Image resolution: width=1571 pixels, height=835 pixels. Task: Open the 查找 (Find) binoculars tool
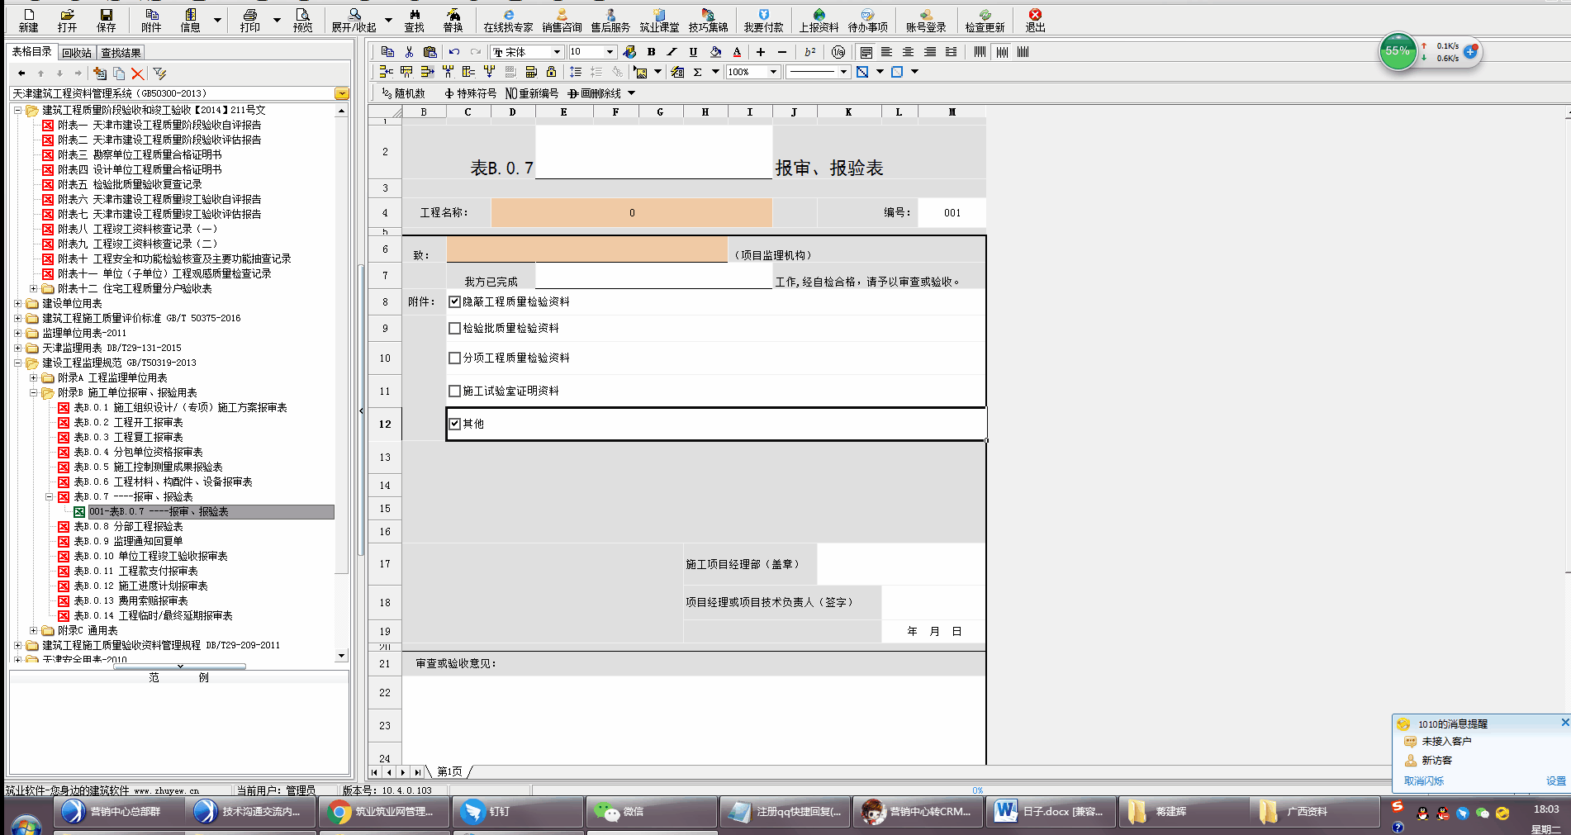414,19
